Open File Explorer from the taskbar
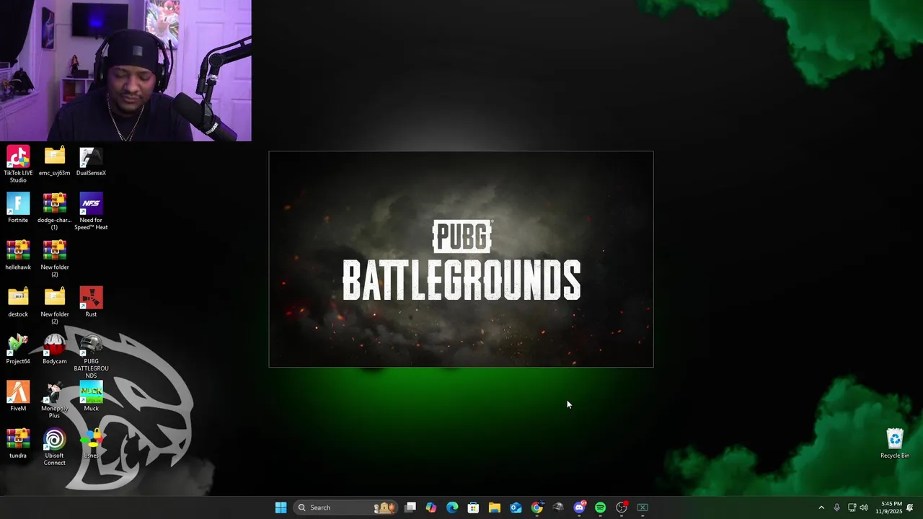 (x=495, y=507)
